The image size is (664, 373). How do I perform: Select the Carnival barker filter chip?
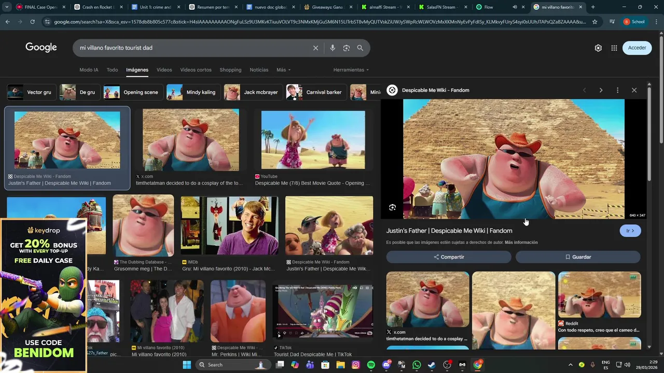point(316,92)
